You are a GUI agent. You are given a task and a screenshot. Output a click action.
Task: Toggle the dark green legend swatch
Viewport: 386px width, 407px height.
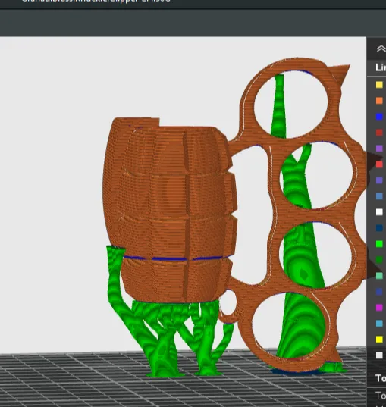pyautogui.click(x=379, y=260)
